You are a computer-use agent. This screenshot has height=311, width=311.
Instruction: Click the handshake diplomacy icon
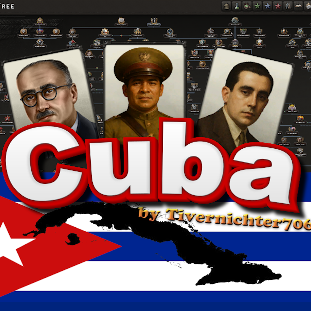coord(308,6)
